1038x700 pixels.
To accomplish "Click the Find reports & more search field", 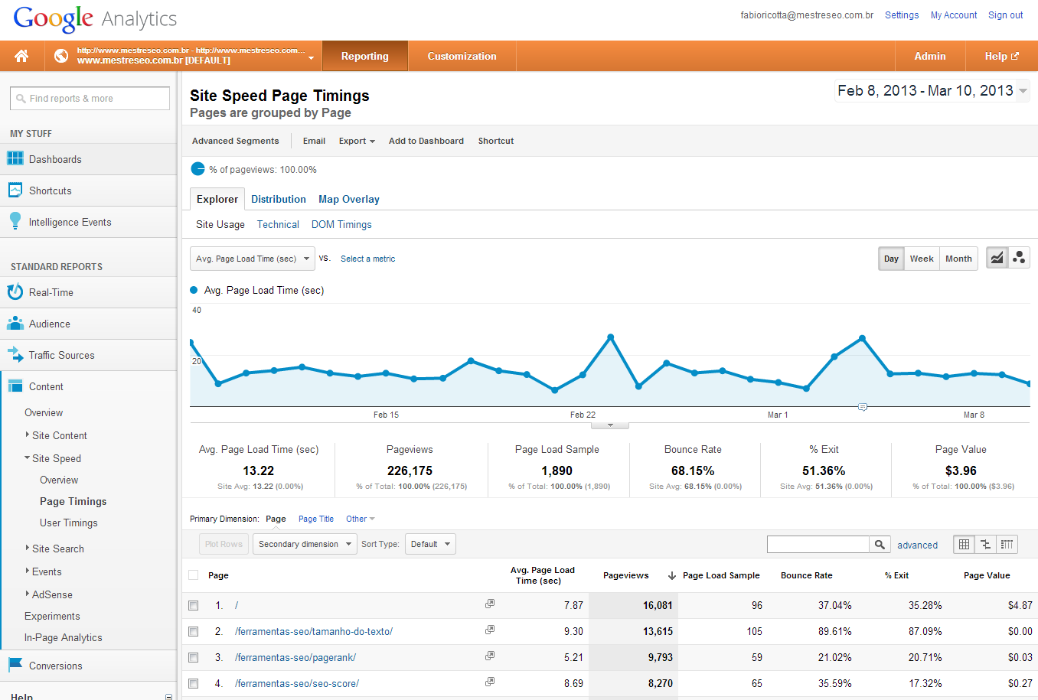I will tap(90, 98).
